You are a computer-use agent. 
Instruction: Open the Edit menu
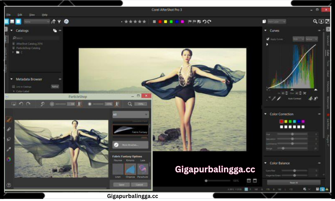(20, 15)
